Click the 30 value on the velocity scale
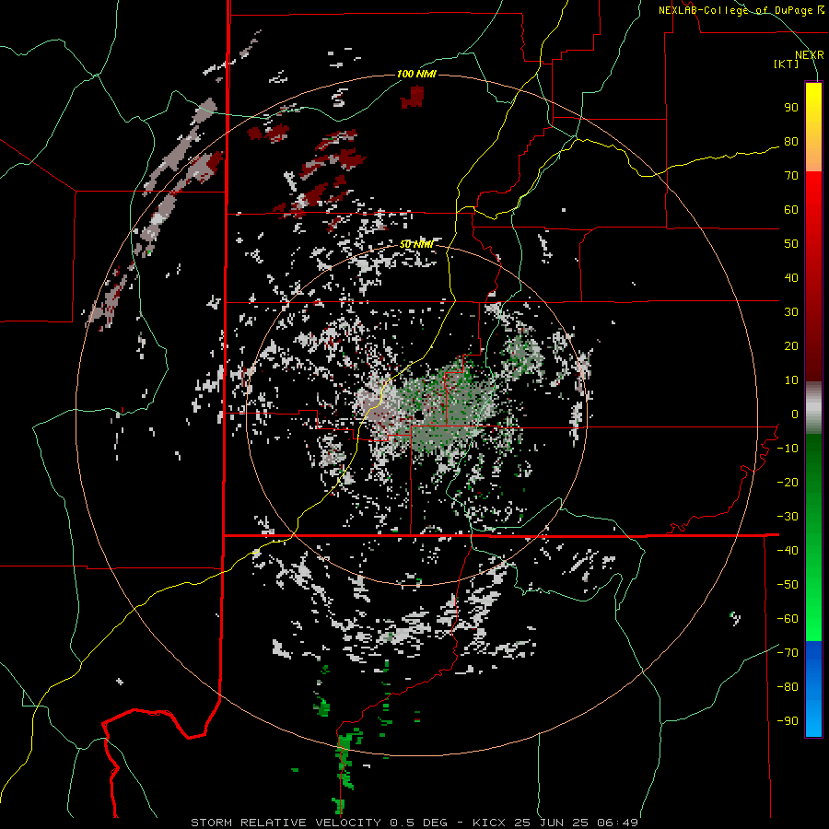 tap(791, 312)
